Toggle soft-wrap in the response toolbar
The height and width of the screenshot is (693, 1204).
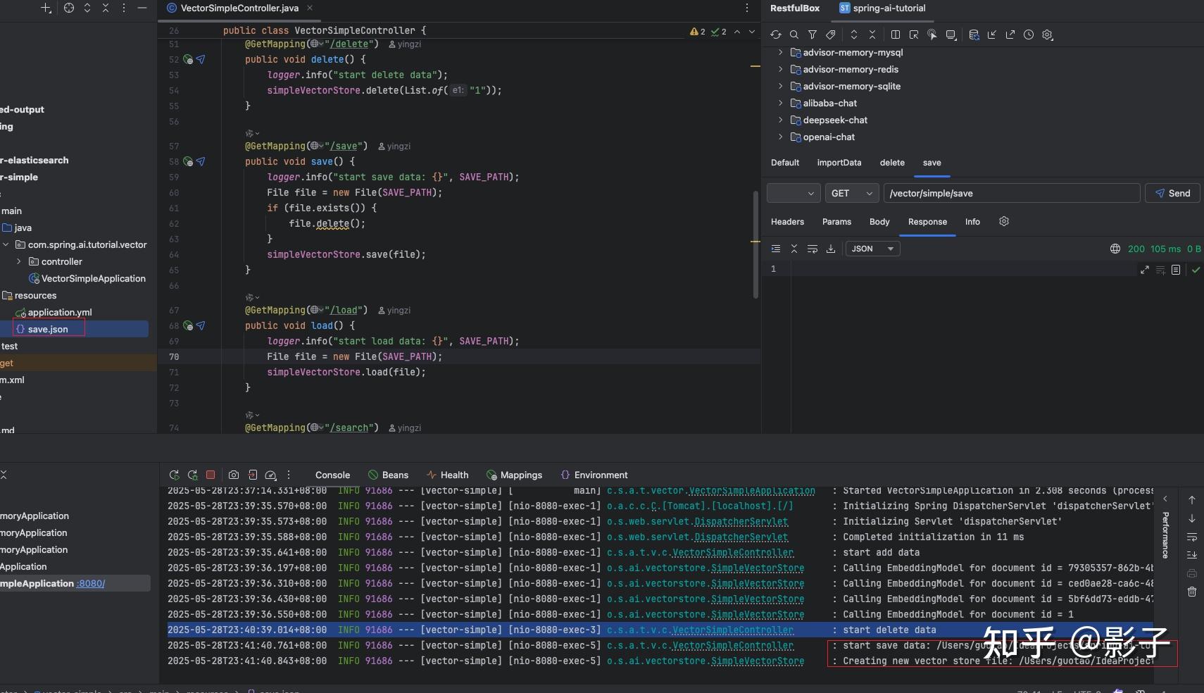(813, 249)
